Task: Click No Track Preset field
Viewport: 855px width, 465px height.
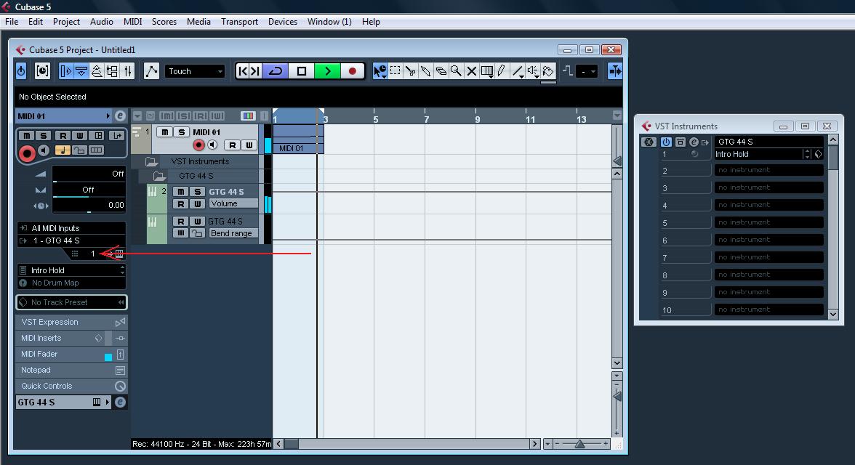Action: [x=72, y=302]
